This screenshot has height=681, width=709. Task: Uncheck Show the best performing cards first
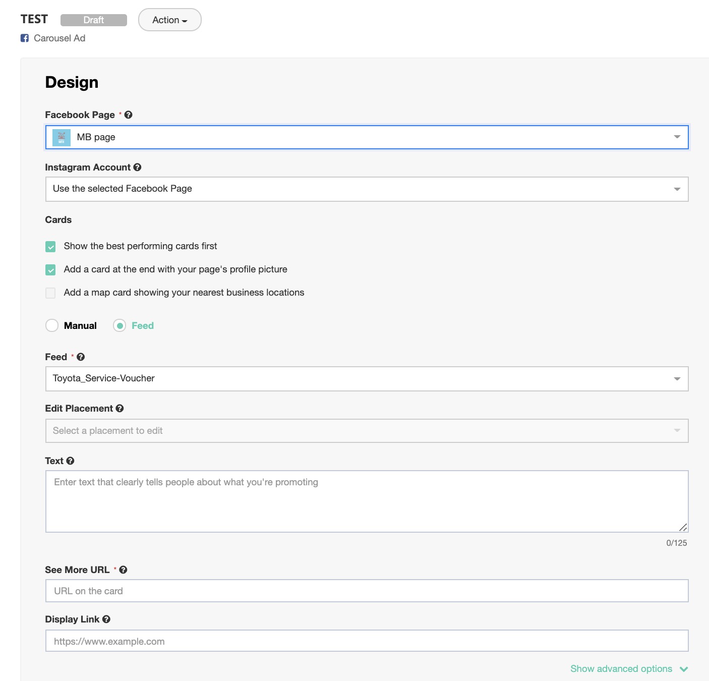point(50,247)
